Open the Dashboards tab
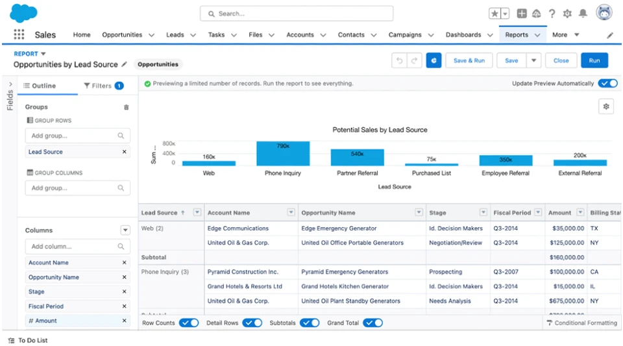The height and width of the screenshot is (346, 623). (463, 35)
